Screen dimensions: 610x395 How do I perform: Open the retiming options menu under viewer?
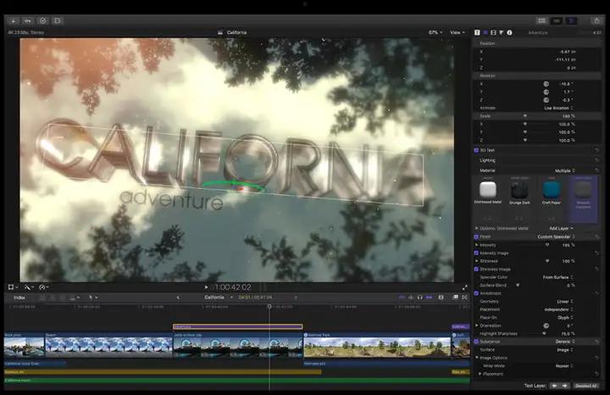click(43, 287)
